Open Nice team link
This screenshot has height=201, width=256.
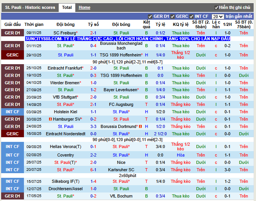coord(121,162)
